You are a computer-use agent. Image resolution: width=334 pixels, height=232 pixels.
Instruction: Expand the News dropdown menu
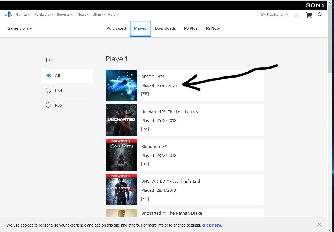[83, 15]
